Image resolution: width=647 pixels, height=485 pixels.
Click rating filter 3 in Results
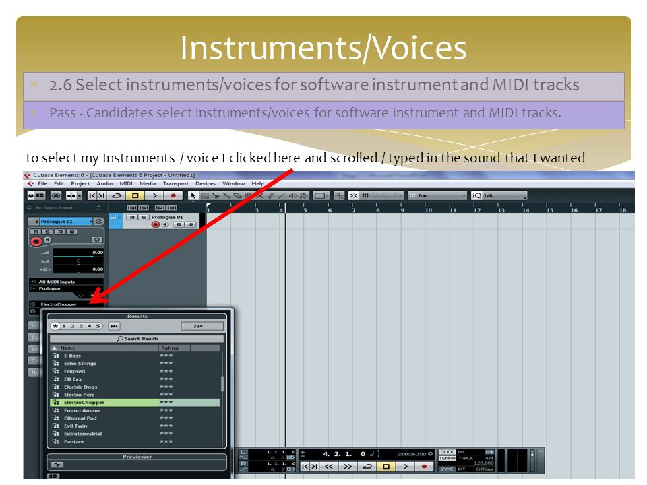(x=81, y=326)
